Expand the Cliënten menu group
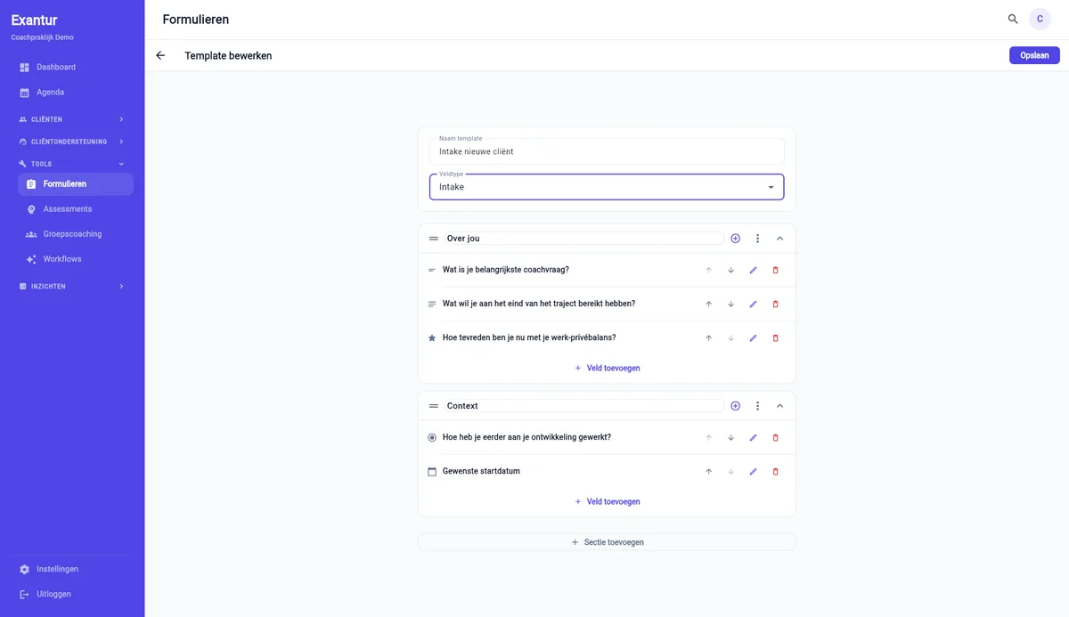 (72, 119)
